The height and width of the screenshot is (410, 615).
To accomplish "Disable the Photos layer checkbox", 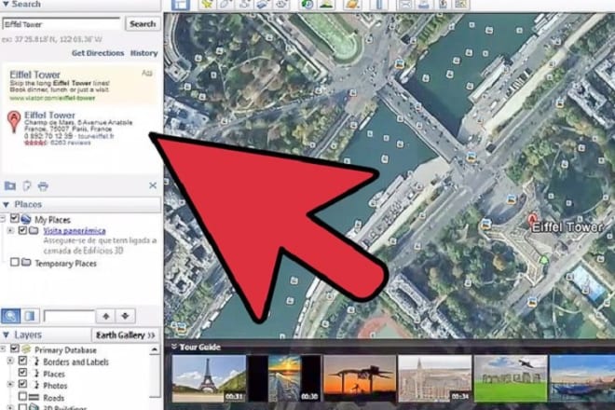I will pyautogui.click(x=22, y=384).
